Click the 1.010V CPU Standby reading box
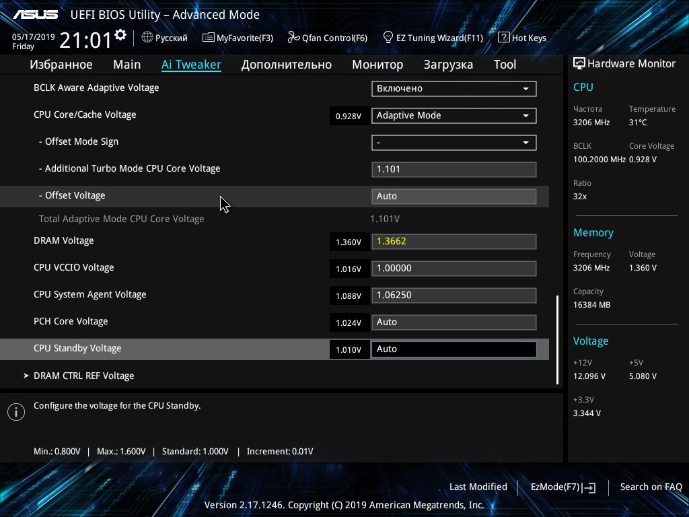 tap(349, 349)
